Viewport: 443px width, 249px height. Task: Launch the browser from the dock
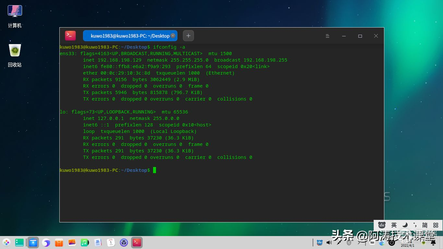coord(46,243)
